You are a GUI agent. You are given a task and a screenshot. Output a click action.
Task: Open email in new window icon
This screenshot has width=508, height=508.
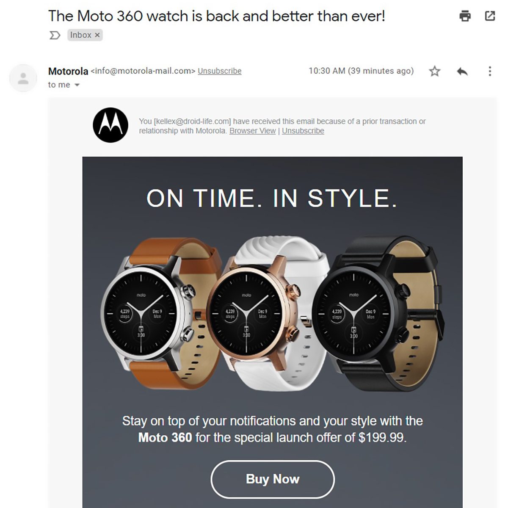490,16
